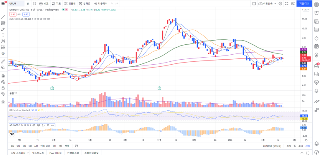The width and height of the screenshot is (320, 155).
Task: Open the notifications bell panel
Action: tap(317, 90)
